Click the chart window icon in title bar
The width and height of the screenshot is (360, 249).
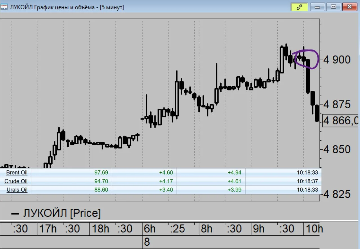[4, 7]
